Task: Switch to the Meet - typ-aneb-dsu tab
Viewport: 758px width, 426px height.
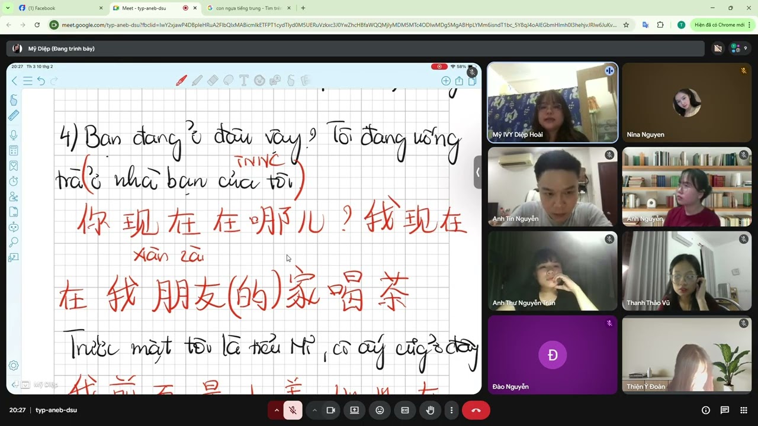Action: (x=155, y=8)
